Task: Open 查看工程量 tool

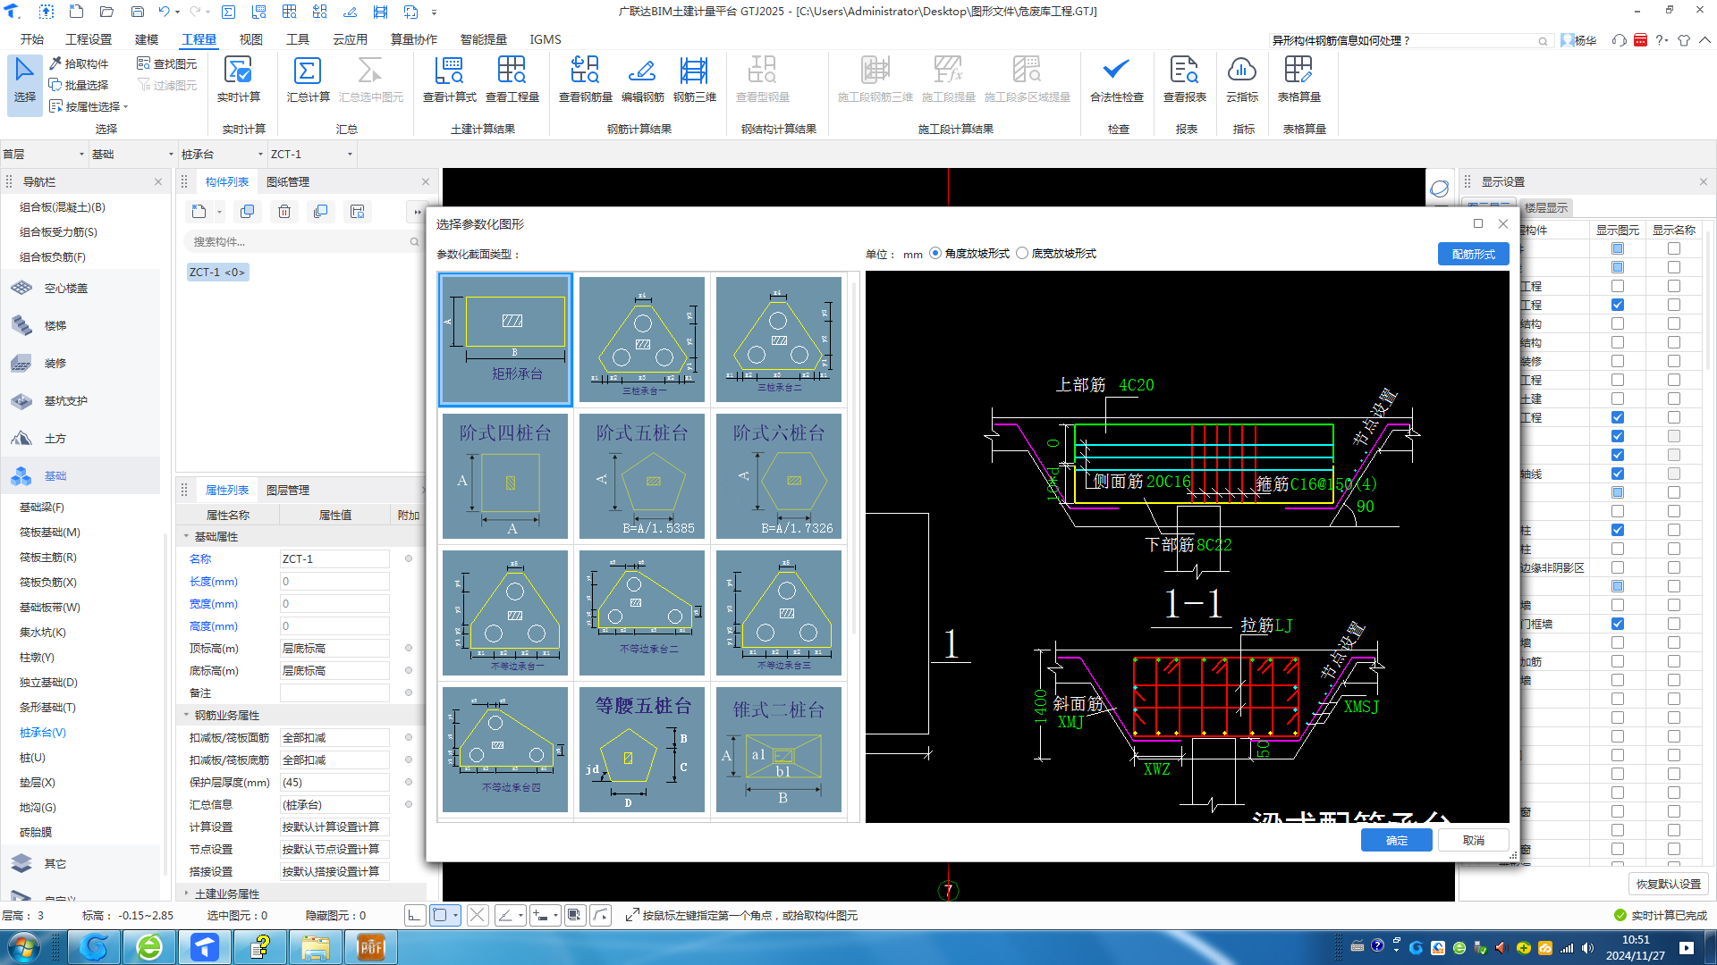Action: click(512, 79)
